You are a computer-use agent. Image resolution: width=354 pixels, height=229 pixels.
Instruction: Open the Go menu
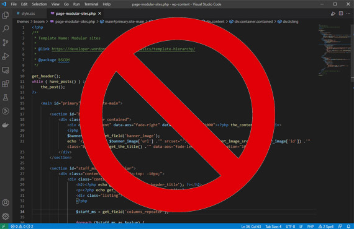66,4
